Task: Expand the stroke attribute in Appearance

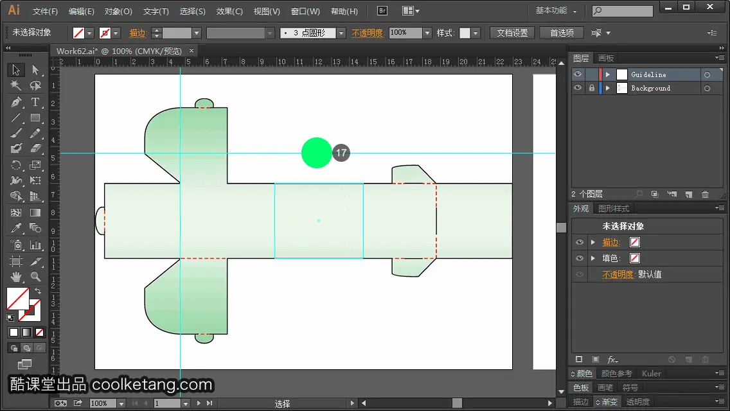Action: [592, 242]
